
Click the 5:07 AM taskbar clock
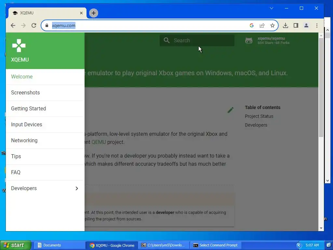(312, 245)
